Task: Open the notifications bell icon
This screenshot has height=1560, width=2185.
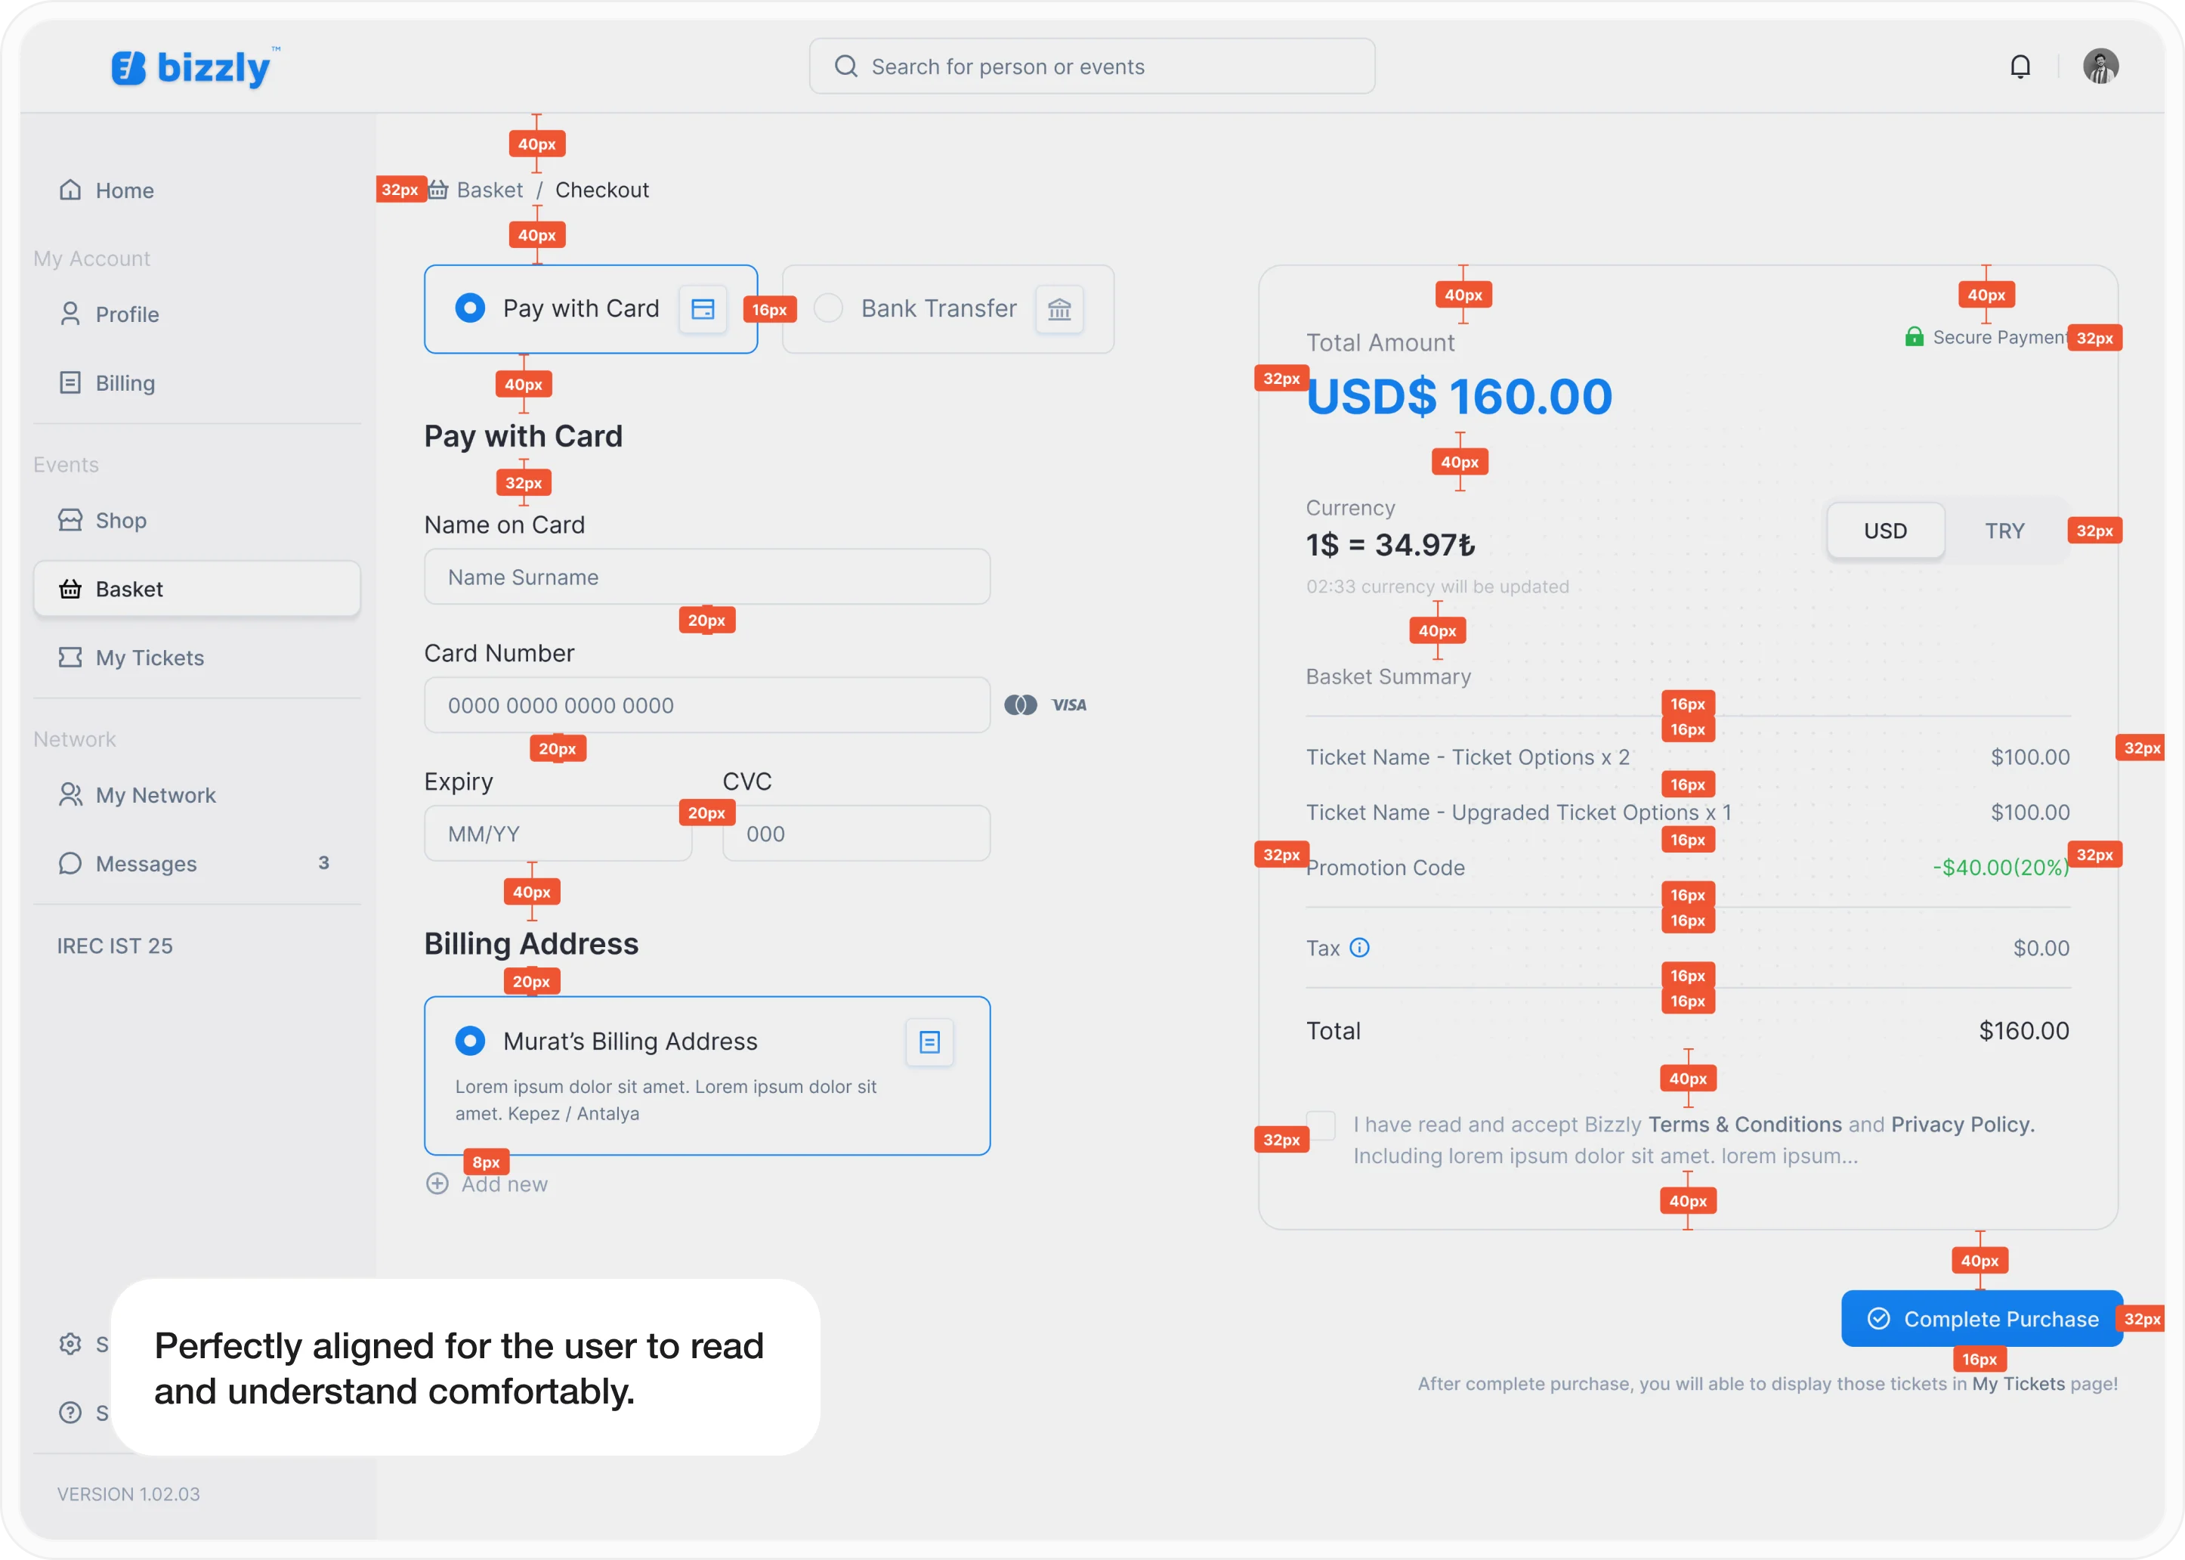Action: [x=2020, y=67]
